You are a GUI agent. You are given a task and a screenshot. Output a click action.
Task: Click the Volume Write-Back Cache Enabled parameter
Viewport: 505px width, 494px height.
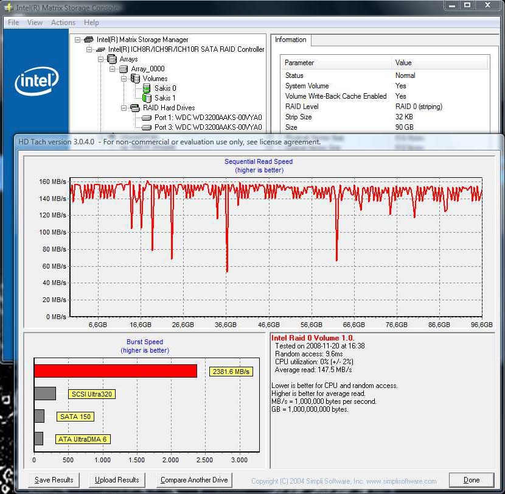click(x=336, y=96)
